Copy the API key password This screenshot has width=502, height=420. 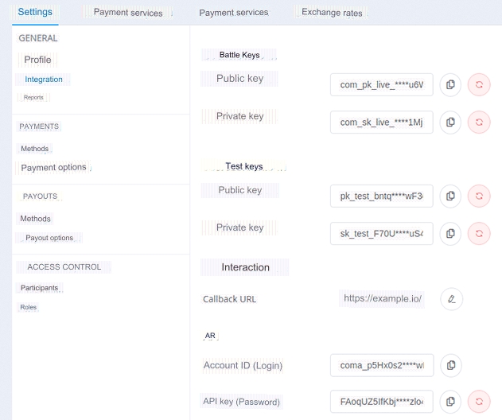(x=450, y=402)
